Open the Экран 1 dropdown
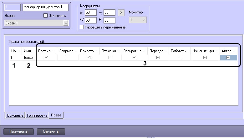This screenshot has width=244, height=138. [x=37, y=23]
